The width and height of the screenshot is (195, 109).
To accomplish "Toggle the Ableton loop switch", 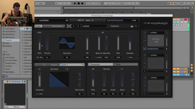I will [x=122, y=3].
